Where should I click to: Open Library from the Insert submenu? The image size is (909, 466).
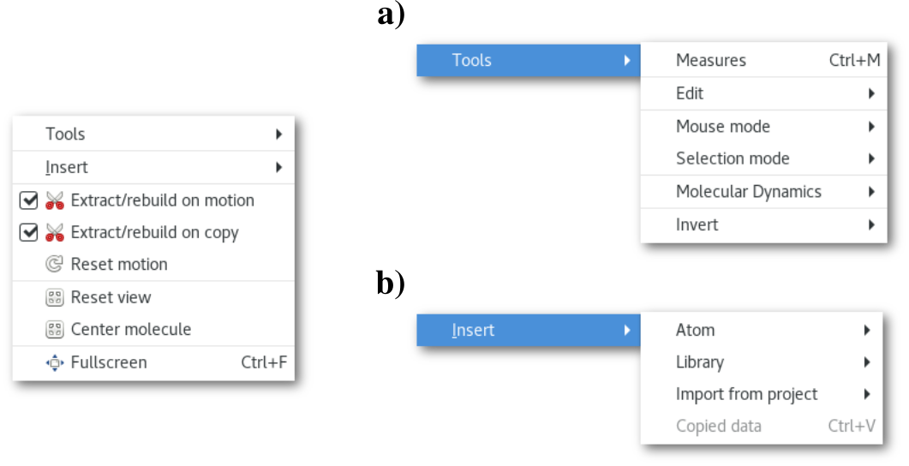tap(700, 362)
